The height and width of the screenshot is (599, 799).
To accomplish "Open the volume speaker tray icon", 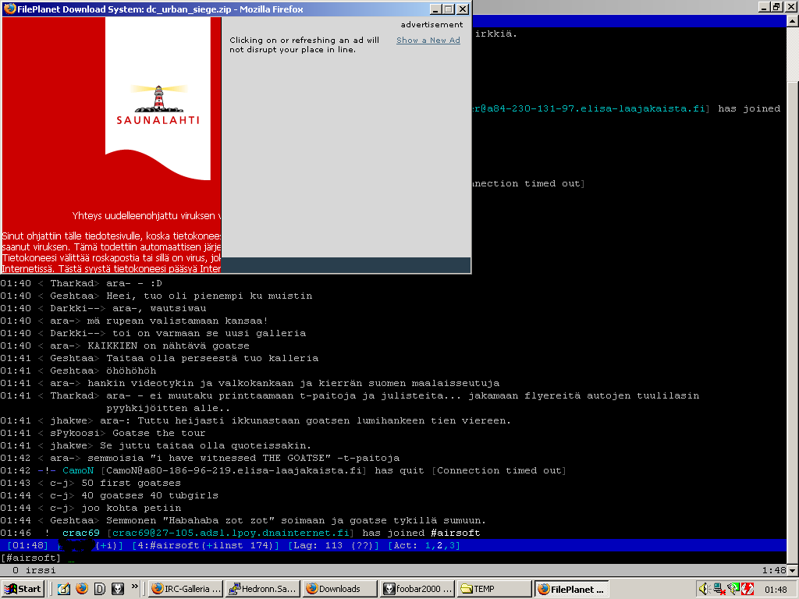I will coord(704,589).
